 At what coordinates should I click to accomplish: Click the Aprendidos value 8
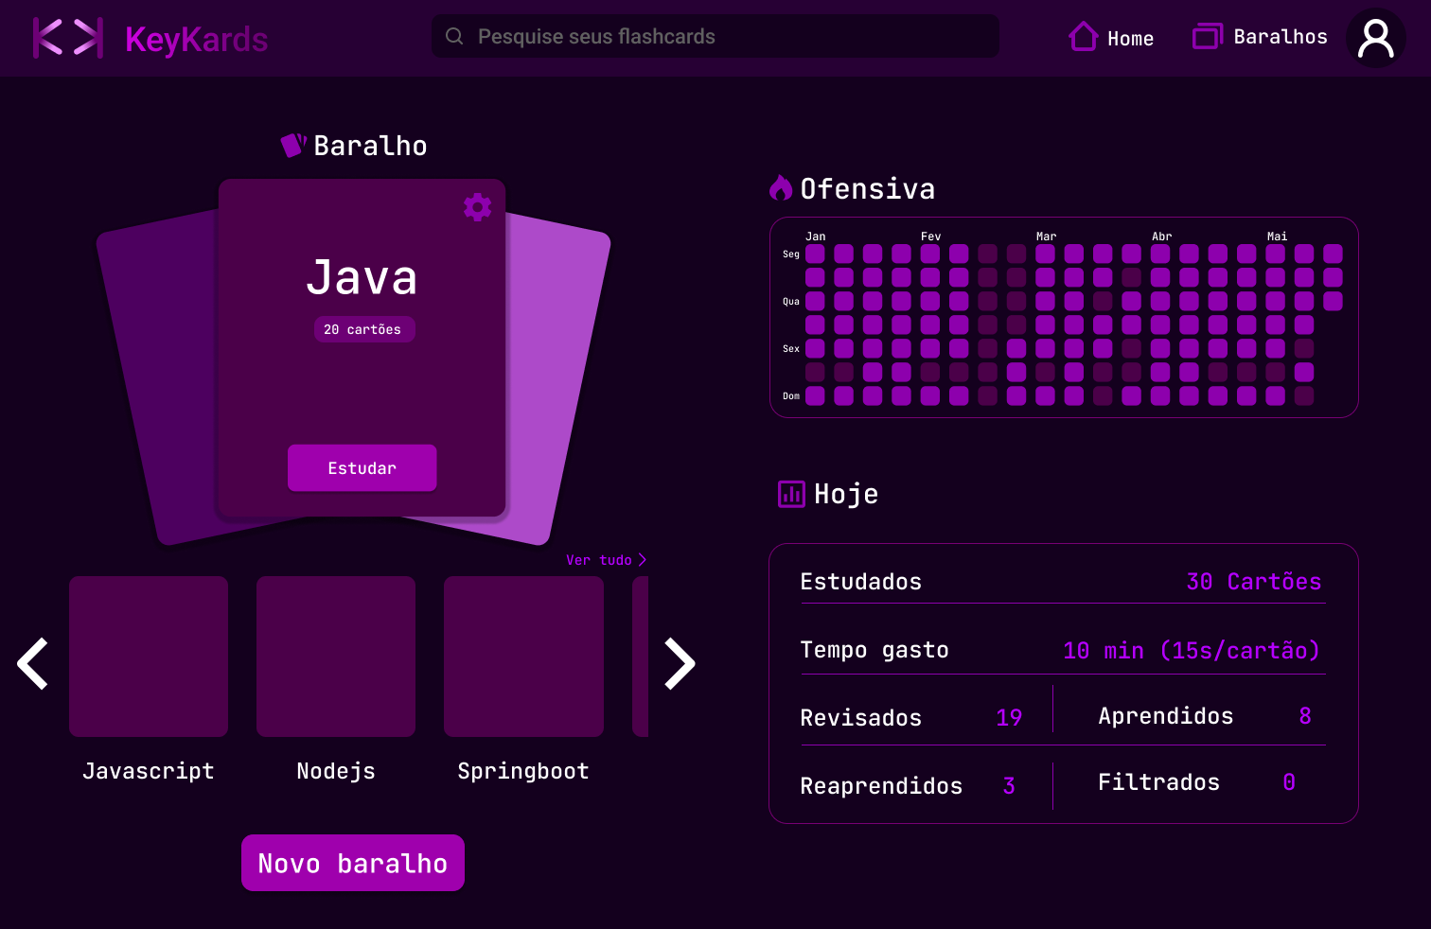pyautogui.click(x=1305, y=716)
